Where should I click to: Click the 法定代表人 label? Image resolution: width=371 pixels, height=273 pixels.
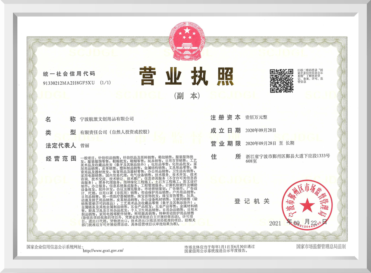[x=61, y=146]
